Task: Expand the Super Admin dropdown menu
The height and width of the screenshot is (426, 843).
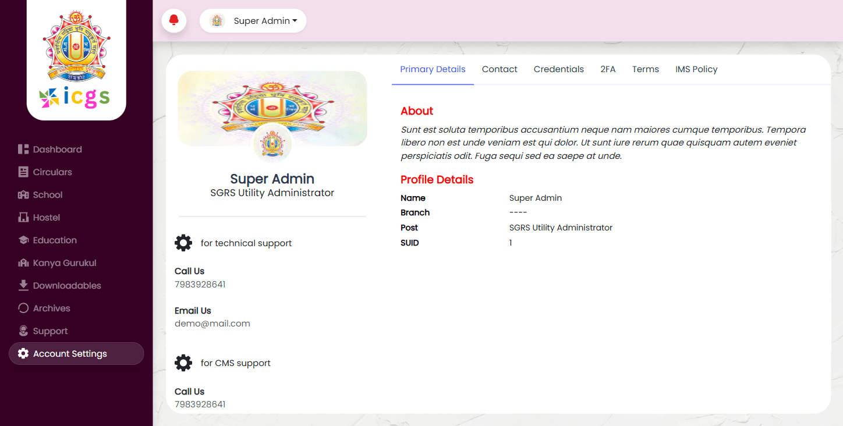Action: tap(253, 21)
